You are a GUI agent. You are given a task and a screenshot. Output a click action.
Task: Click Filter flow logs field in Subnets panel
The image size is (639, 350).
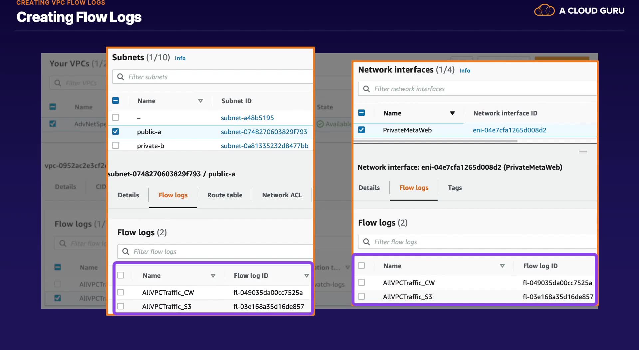pyautogui.click(x=215, y=252)
